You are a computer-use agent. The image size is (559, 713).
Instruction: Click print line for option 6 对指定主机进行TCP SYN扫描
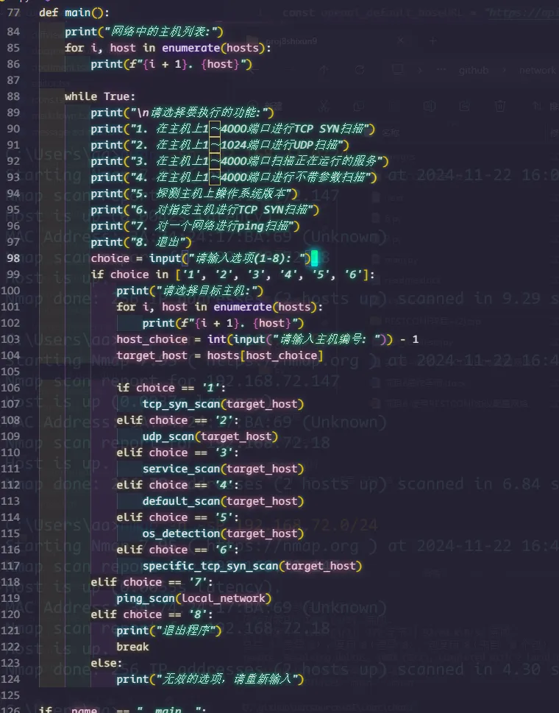click(x=204, y=210)
